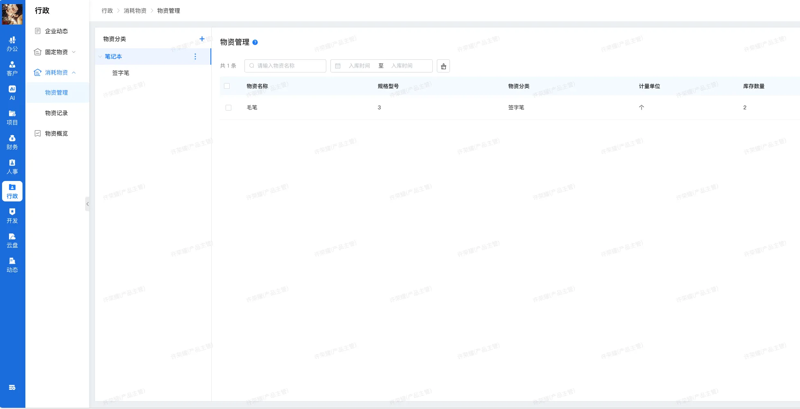Screen dimensions: 800x409
Task: Click the end 入库时间 date field
Action: point(402,66)
